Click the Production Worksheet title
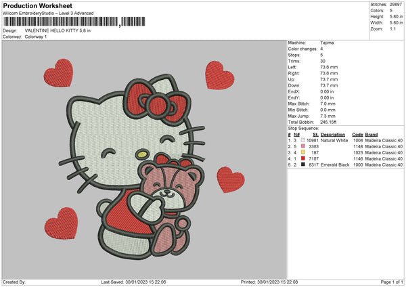The height and width of the screenshot is (287, 406). [38, 5]
